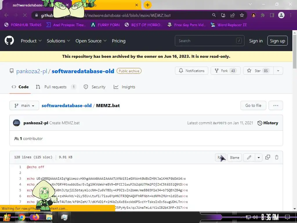Open the Pricing nav item
This screenshot has height=223, width=297.
point(119,41)
